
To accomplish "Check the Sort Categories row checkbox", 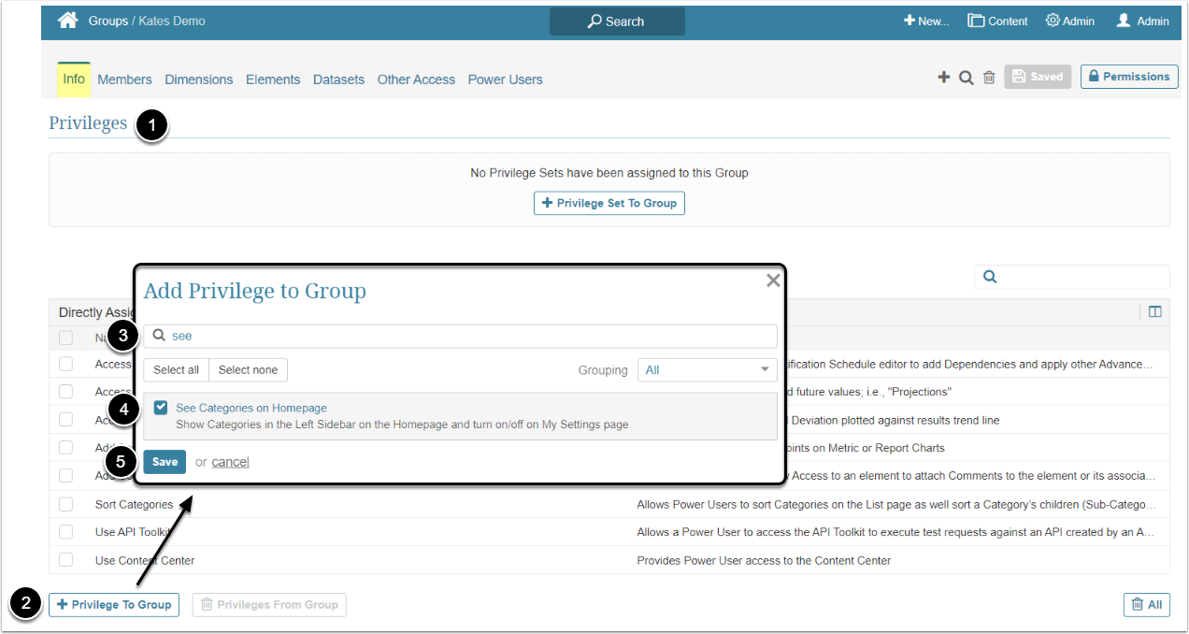I will pos(65,504).
